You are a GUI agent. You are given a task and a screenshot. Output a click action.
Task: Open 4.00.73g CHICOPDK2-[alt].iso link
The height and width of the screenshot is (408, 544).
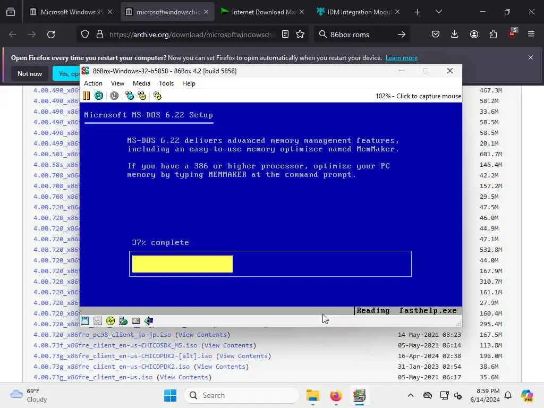pyautogui.click(x=123, y=356)
